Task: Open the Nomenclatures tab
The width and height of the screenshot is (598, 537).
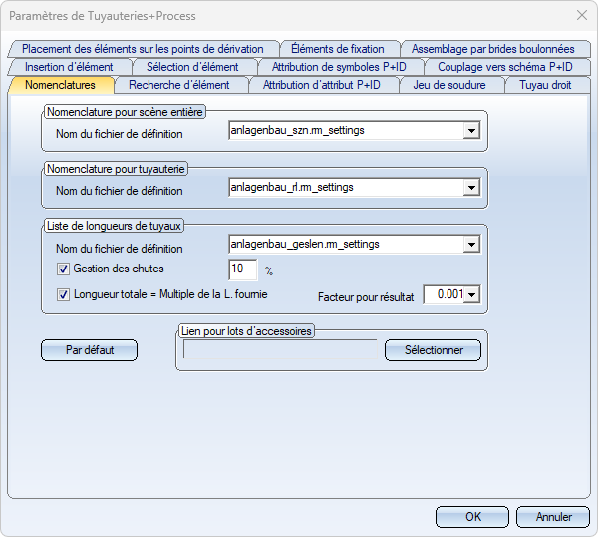Action: coord(60,85)
